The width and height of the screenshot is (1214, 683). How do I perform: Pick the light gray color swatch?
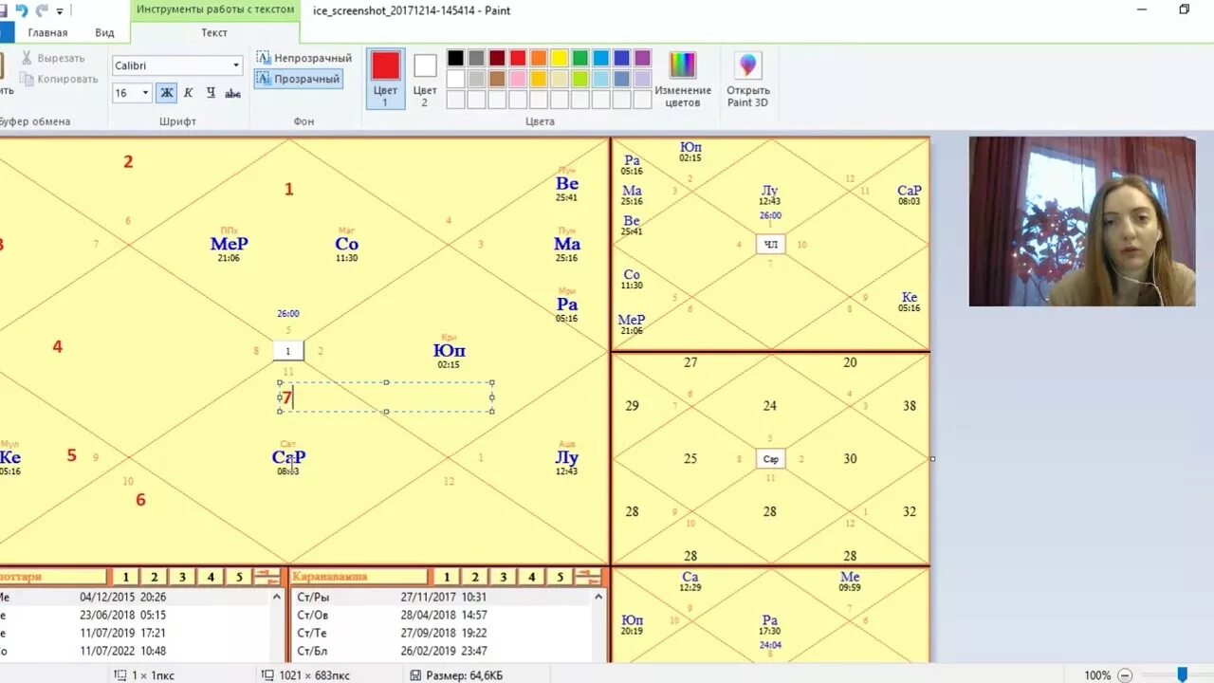476,79
